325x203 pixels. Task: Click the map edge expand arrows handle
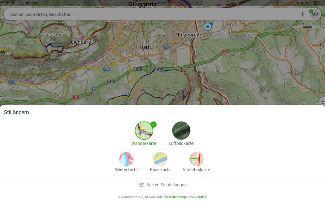[x=322, y=101]
